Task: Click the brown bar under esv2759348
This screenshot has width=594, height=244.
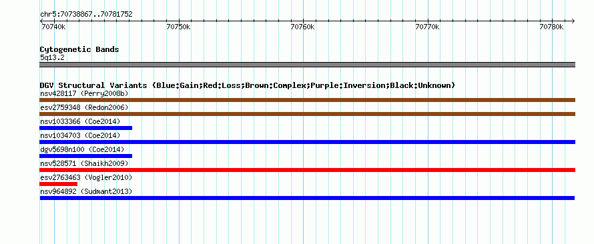Action: [307, 114]
